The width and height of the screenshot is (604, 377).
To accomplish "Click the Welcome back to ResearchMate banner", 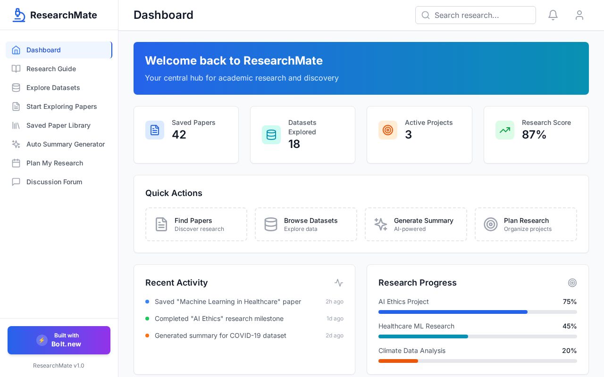I will 361,68.
